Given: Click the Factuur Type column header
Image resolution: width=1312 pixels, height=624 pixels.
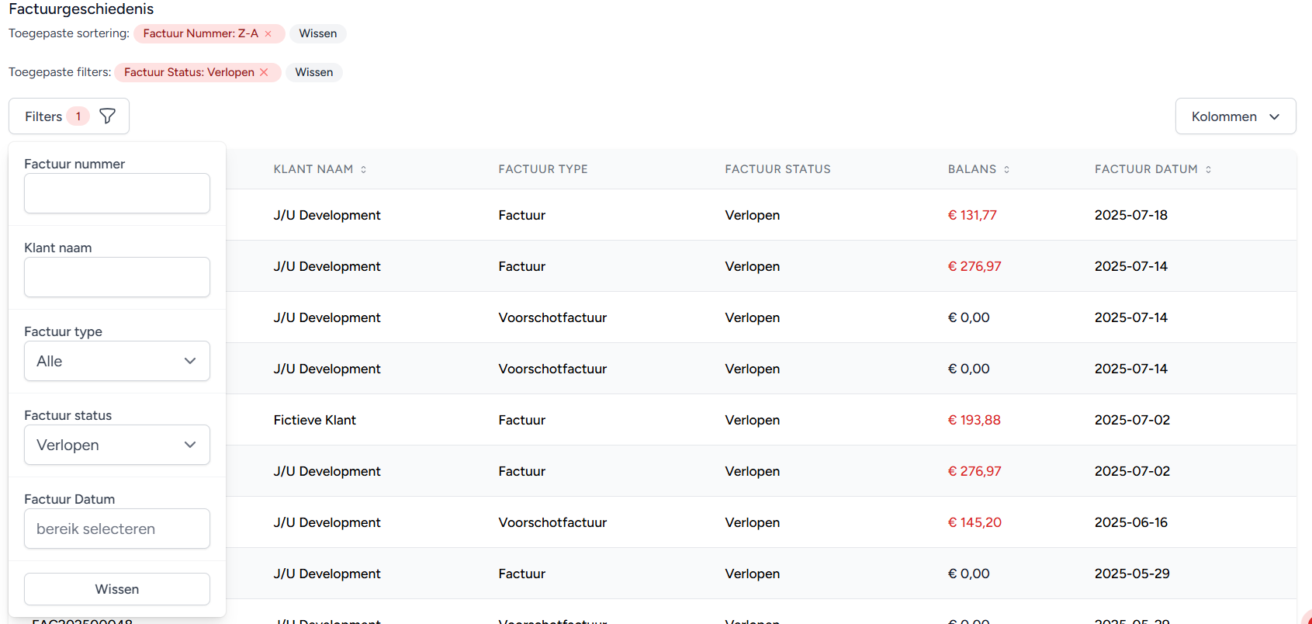Looking at the screenshot, I should click(542, 169).
